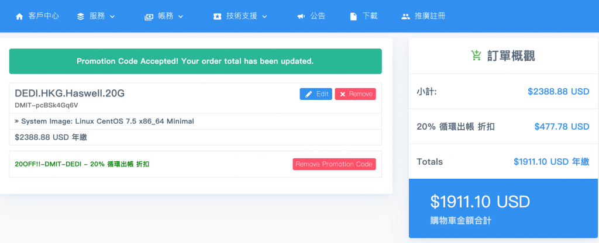599x243 pixels.
Task: Click the X icon on Remove button
Action: pyautogui.click(x=343, y=94)
